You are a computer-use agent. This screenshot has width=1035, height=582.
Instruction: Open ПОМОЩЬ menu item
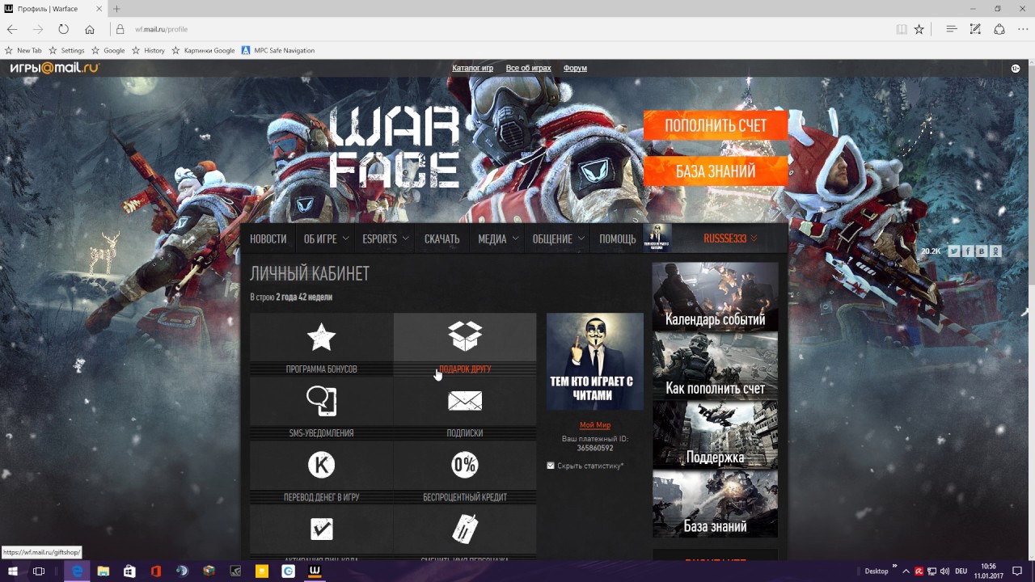(x=617, y=238)
